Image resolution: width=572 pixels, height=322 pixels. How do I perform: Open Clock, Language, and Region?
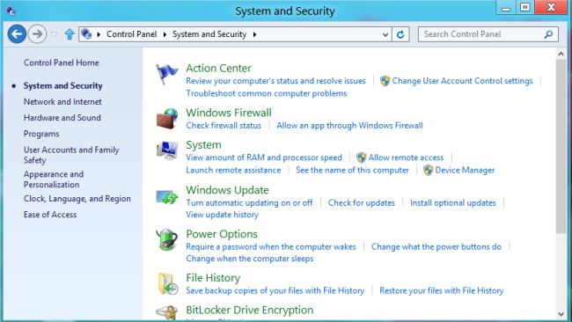[77, 199]
